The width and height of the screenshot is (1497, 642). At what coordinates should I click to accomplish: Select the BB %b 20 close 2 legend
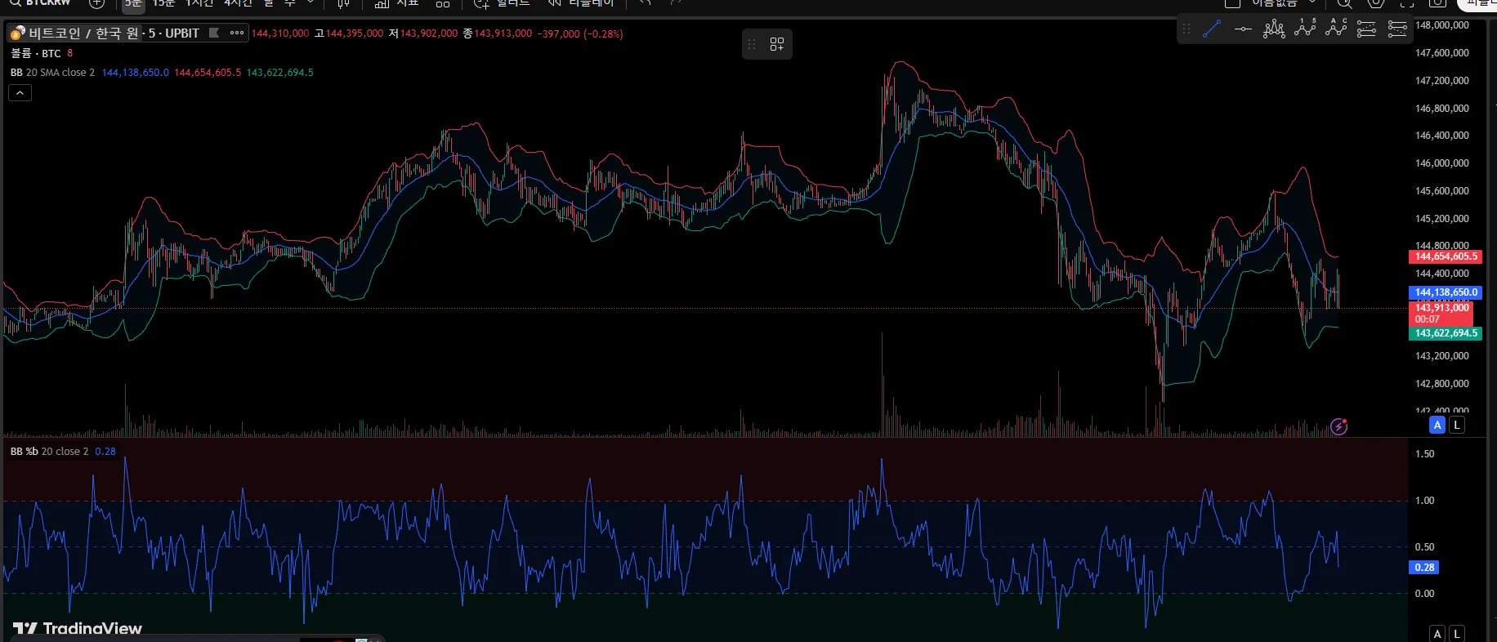pyautogui.click(x=49, y=452)
